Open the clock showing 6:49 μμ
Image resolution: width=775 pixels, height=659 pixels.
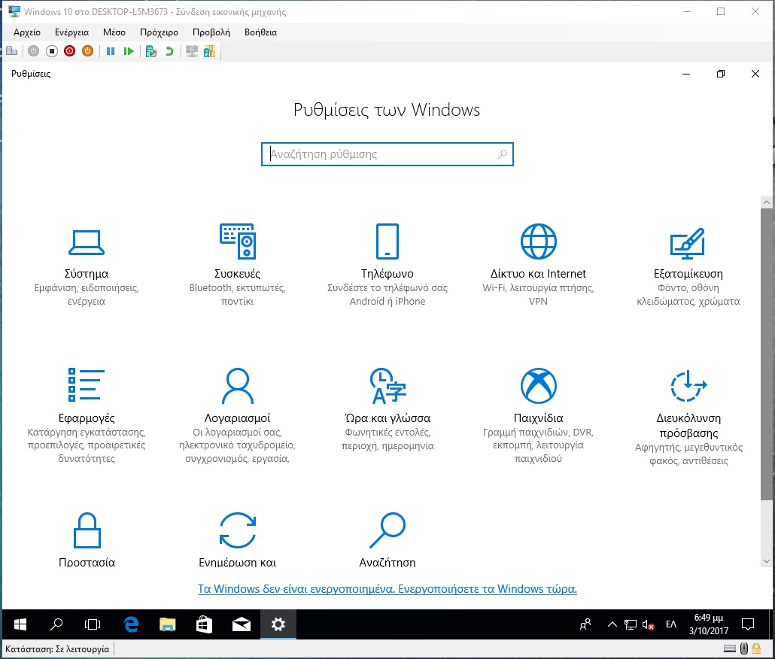[709, 624]
